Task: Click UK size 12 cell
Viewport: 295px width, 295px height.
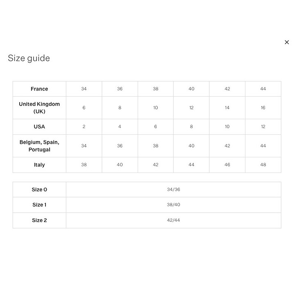Action: [x=191, y=108]
